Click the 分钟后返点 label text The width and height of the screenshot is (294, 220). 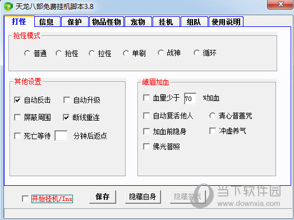click(x=90, y=136)
